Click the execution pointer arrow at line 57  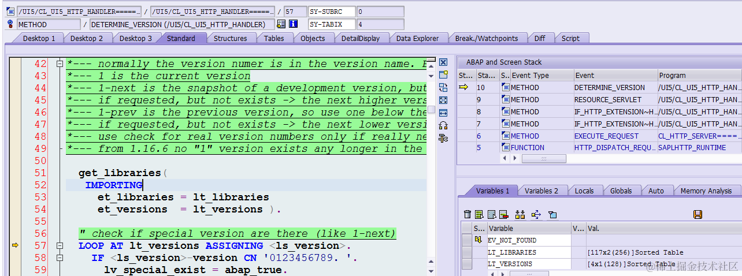tap(15, 245)
